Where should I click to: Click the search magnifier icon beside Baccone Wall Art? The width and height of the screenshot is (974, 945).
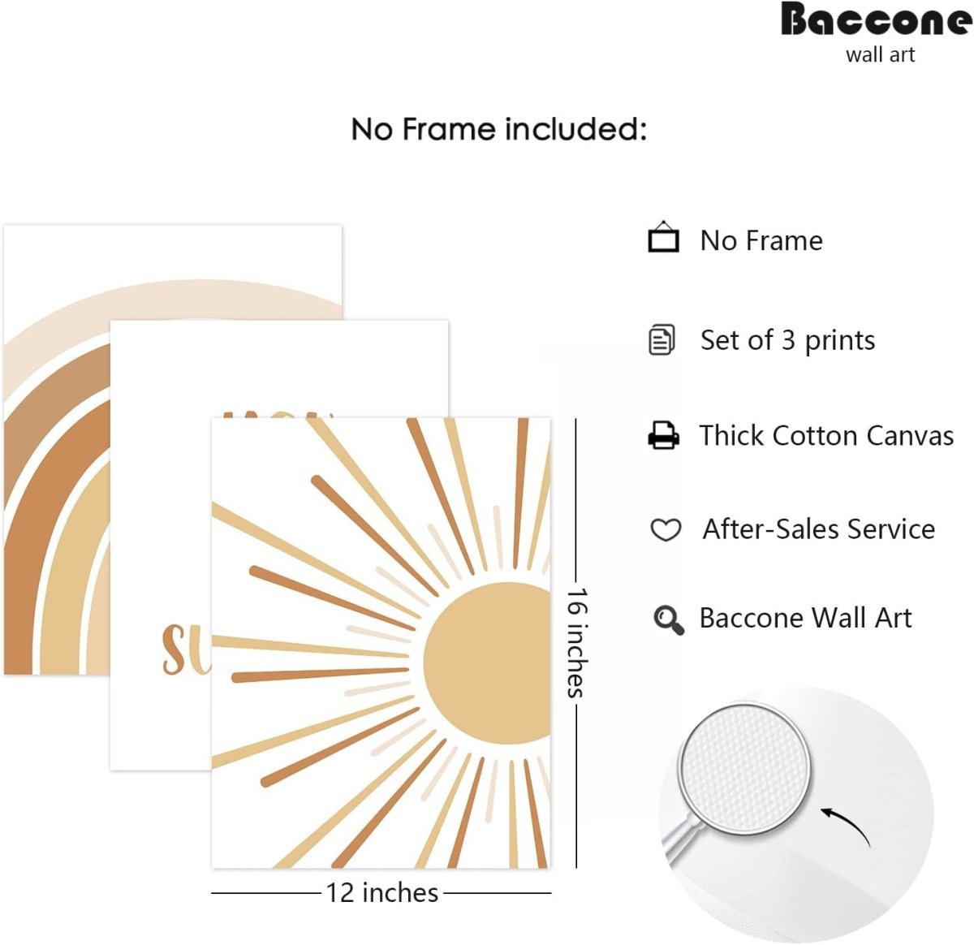pos(668,619)
